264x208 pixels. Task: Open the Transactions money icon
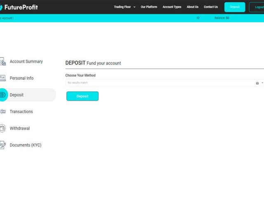pyautogui.click(x=3, y=111)
